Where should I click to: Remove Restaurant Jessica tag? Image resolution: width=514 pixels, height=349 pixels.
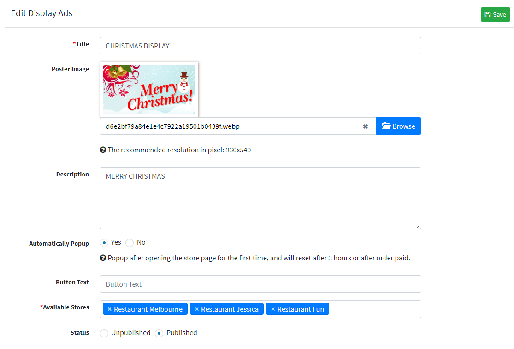197,309
